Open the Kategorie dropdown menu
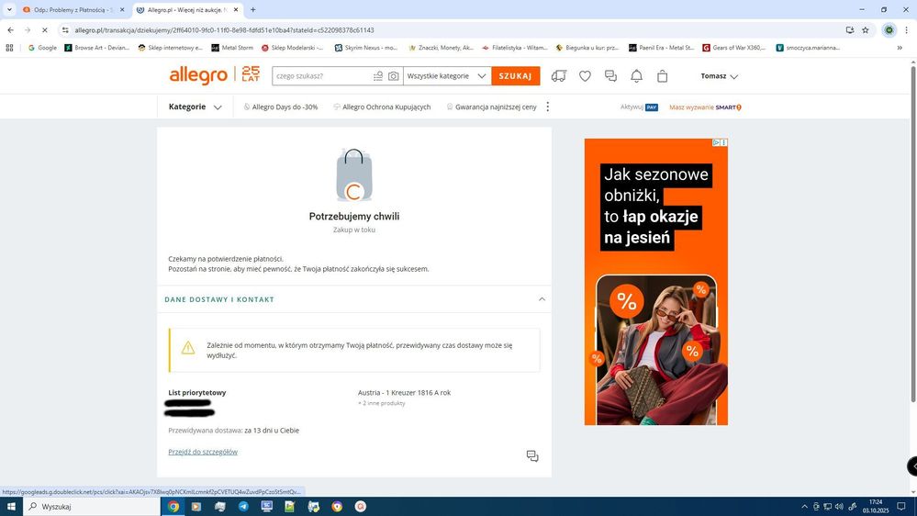 (195, 107)
